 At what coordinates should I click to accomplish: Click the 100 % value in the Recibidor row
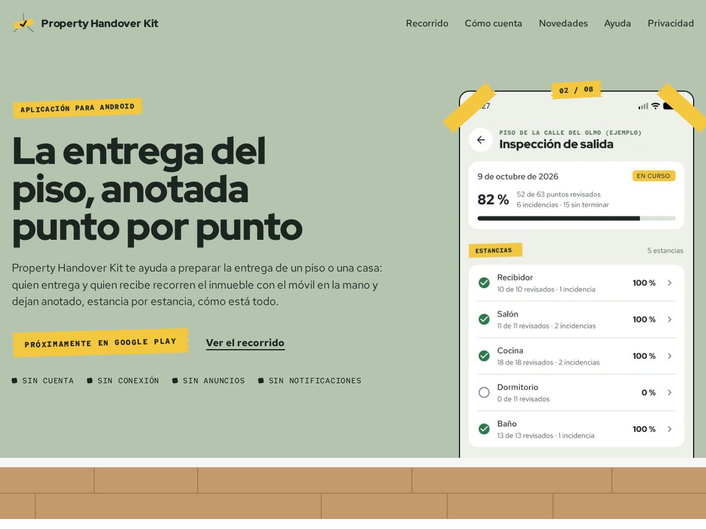[x=644, y=283]
